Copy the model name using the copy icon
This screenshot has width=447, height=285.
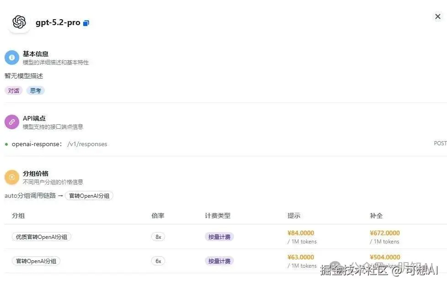click(x=86, y=22)
